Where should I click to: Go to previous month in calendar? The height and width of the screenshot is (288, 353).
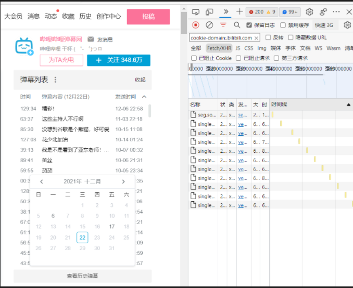pyautogui.click(x=42, y=181)
